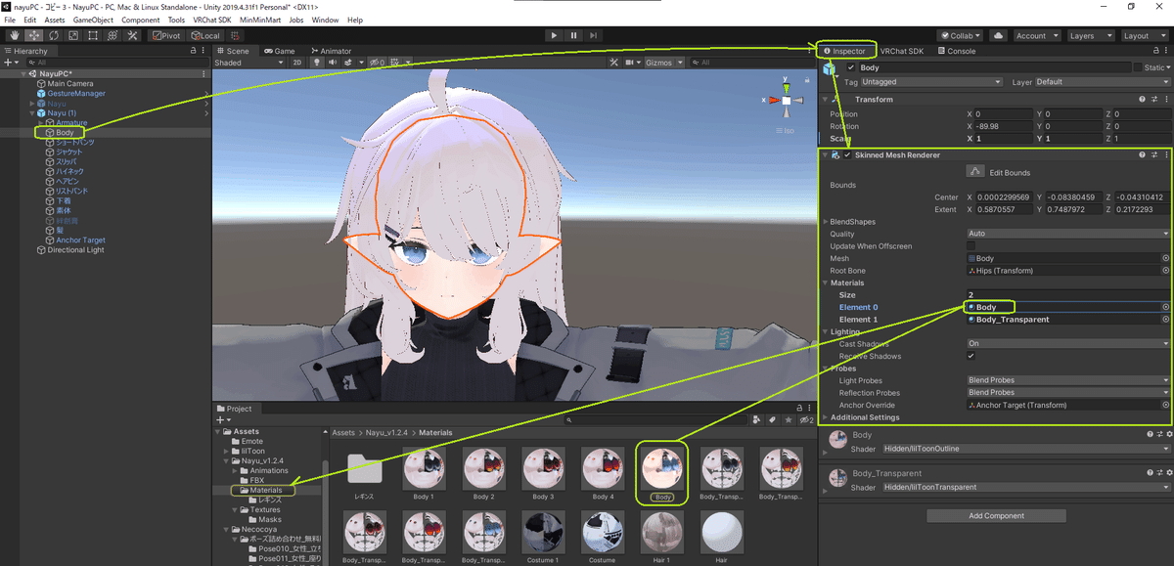
Task: Open the Light Probes dropdown
Action: (x=1068, y=380)
